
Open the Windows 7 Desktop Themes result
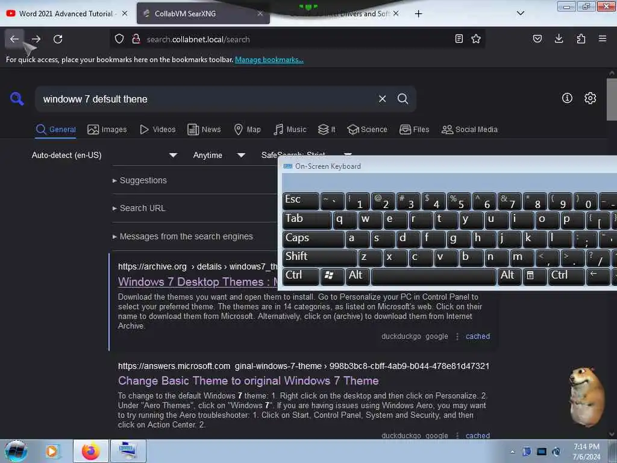[x=198, y=282]
